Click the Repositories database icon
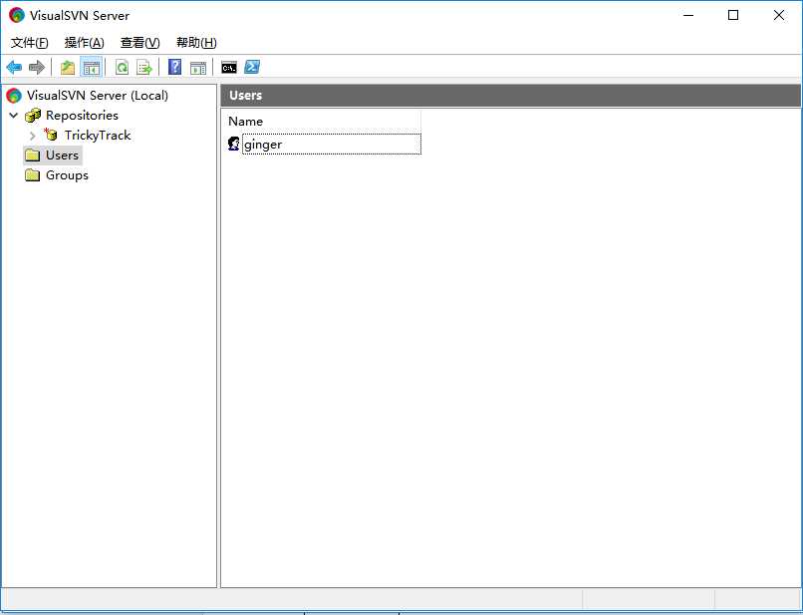 (33, 116)
